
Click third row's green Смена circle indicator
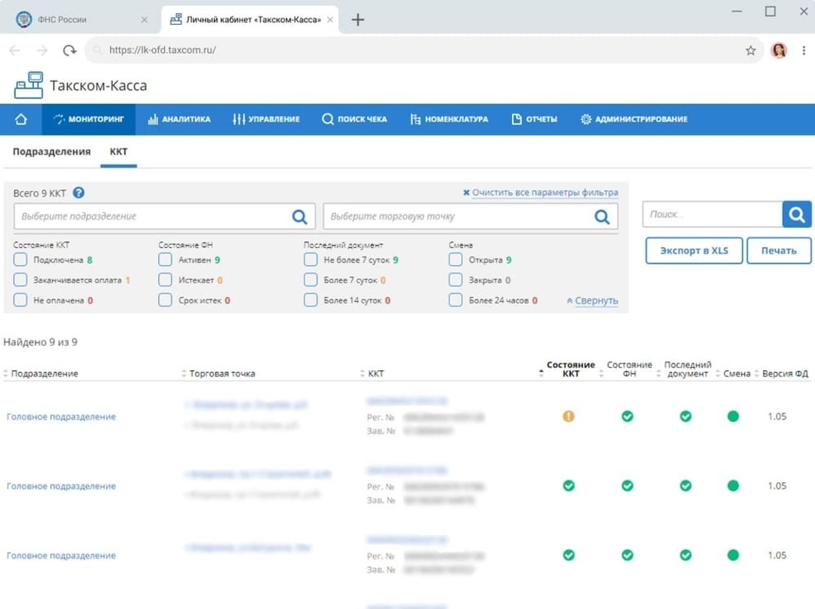(x=733, y=555)
